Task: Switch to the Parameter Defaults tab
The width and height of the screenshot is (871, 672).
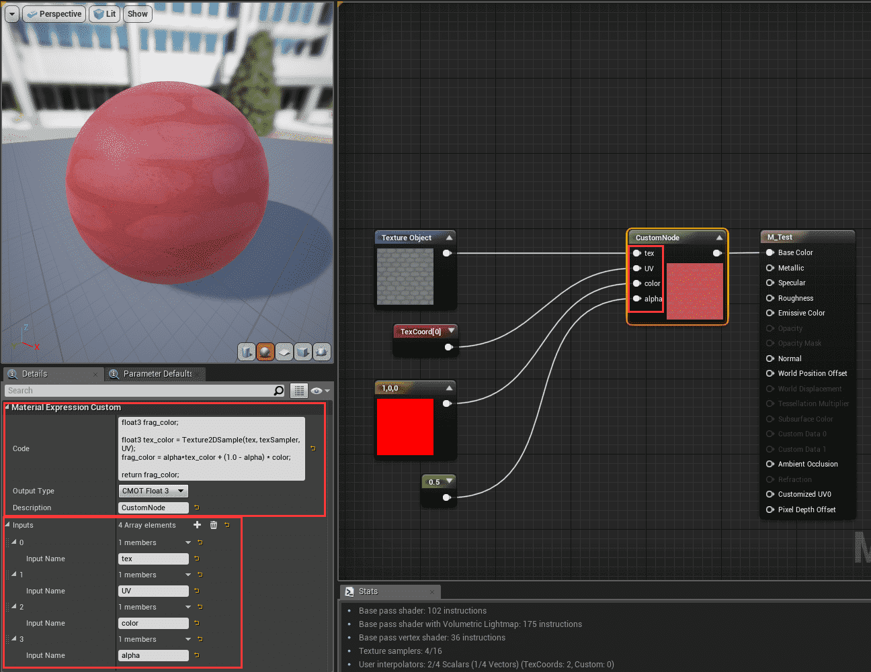Action: pos(157,374)
